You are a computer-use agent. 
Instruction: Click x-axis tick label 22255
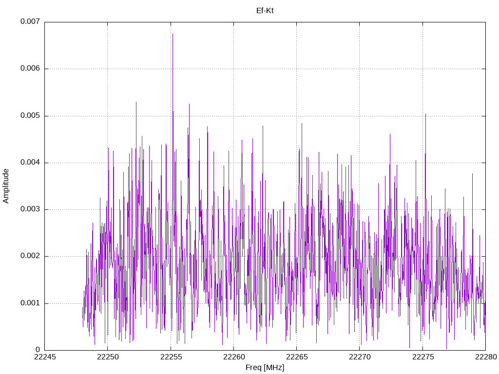171,357
